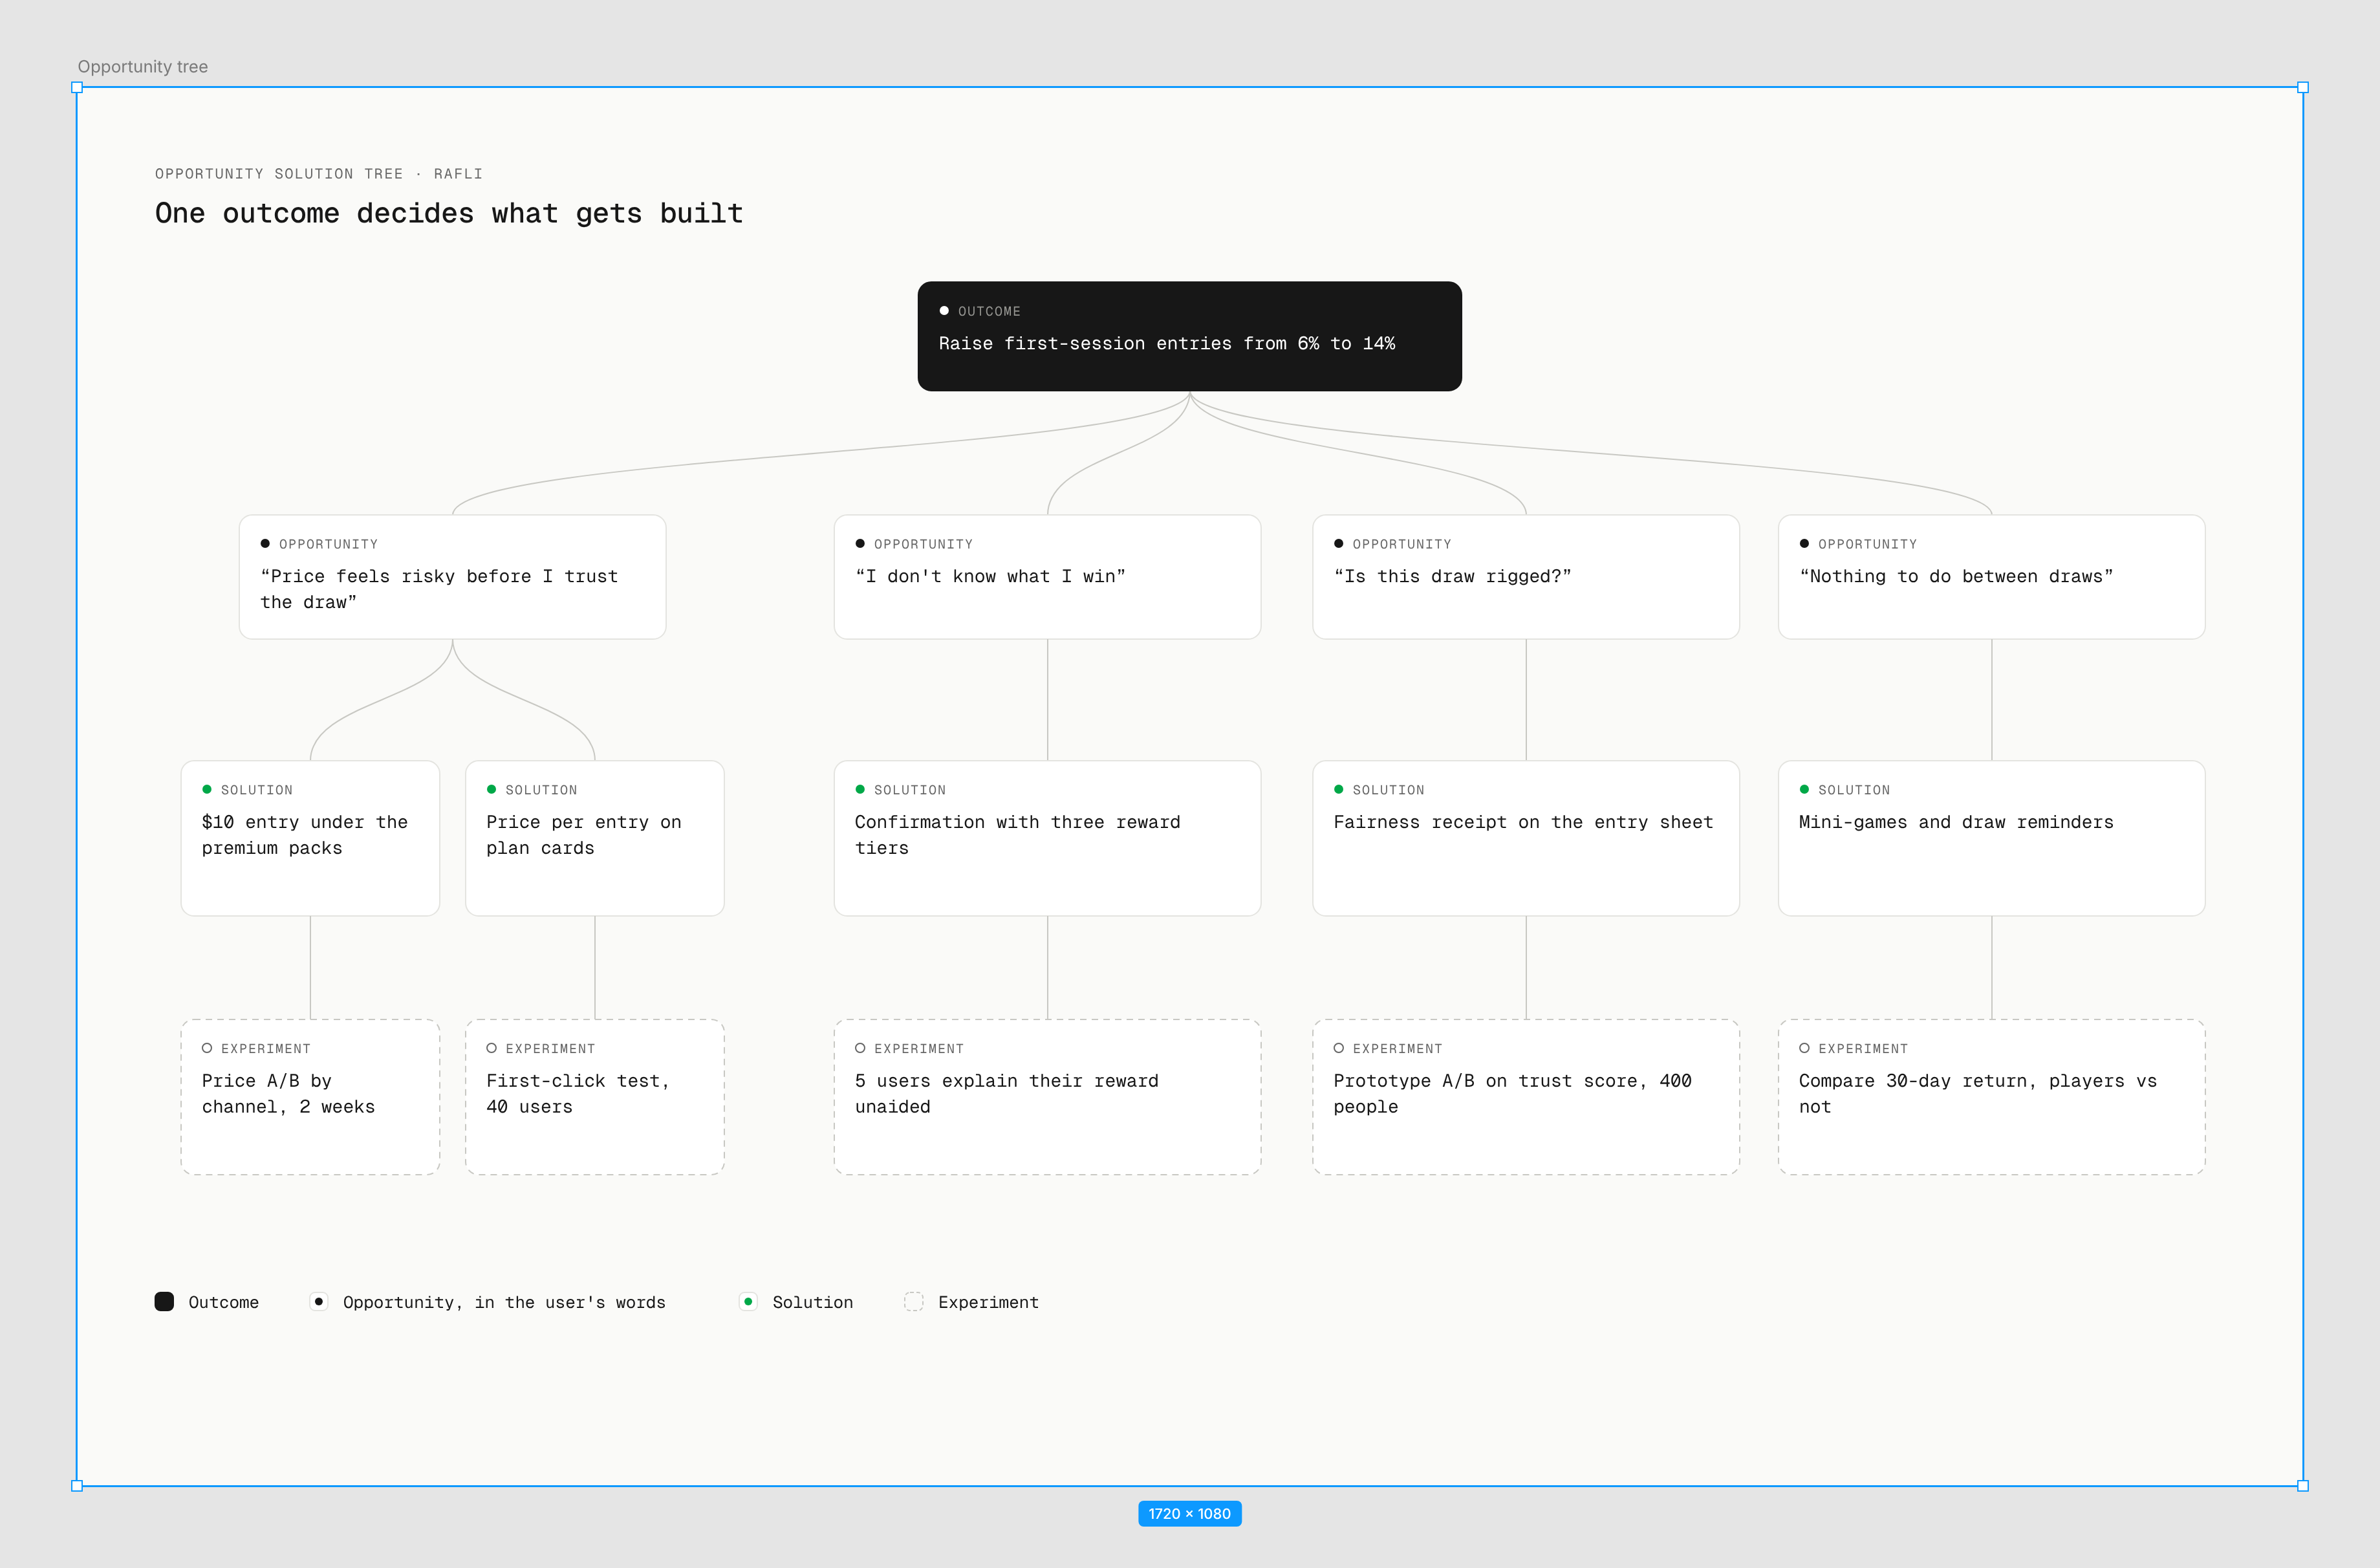Click the bottom-left frame resize handle
Image resolution: width=2380 pixels, height=1568 pixels.
pyautogui.click(x=77, y=1486)
